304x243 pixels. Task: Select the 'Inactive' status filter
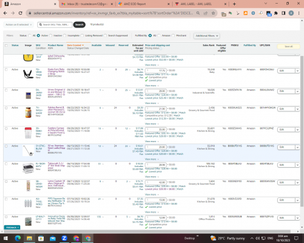pyautogui.click(x=50, y=35)
